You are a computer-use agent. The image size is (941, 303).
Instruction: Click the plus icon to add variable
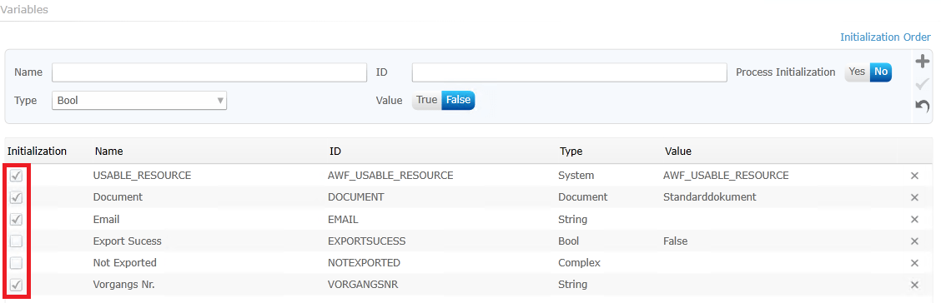click(x=923, y=61)
